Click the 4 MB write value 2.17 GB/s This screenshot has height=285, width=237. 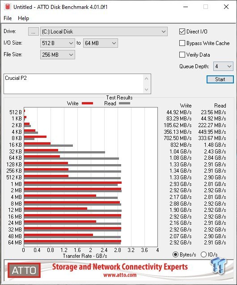pyautogui.click(x=181, y=197)
